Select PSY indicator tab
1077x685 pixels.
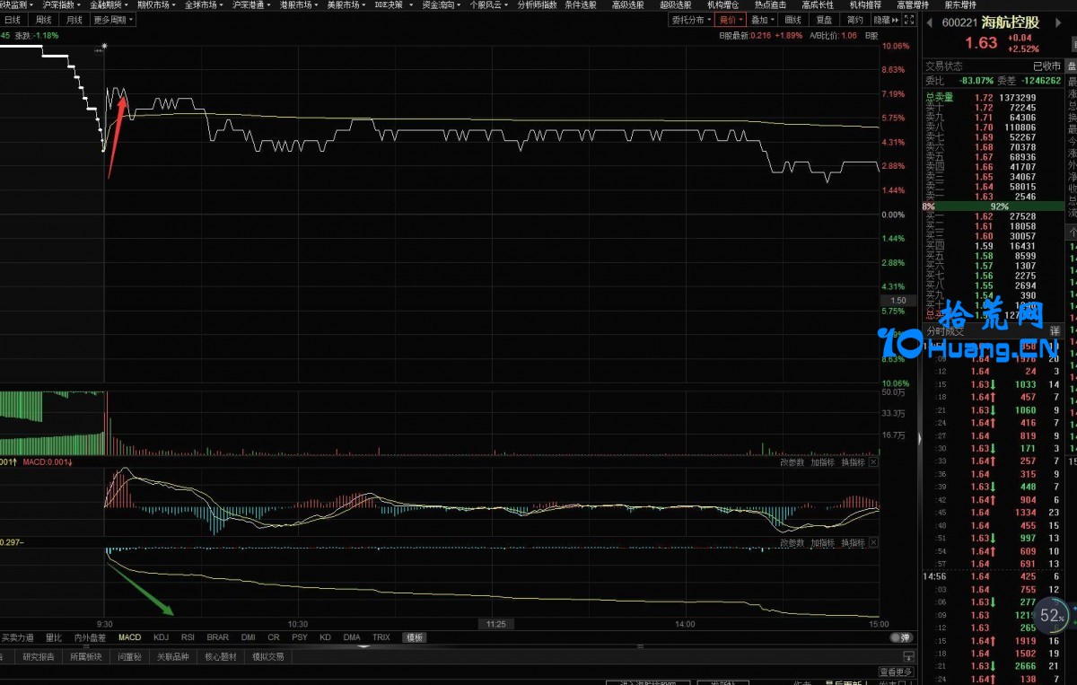coord(300,637)
